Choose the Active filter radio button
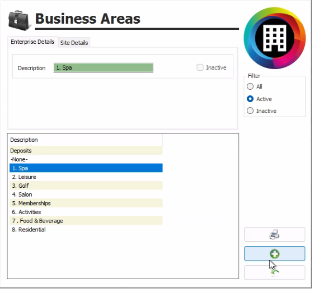Image resolution: width=312 pixels, height=289 pixels. point(251,99)
